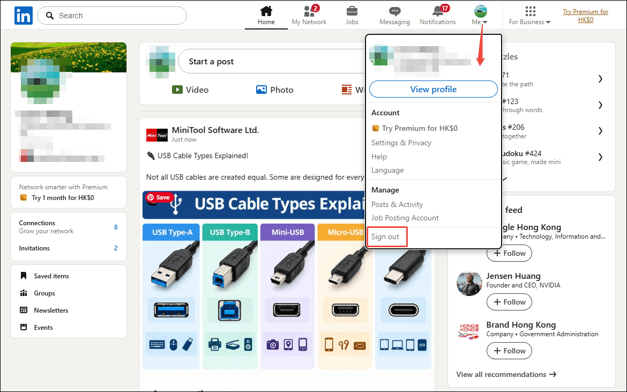The width and height of the screenshot is (627, 392).
Task: Click the Video post icon
Action: point(177,90)
